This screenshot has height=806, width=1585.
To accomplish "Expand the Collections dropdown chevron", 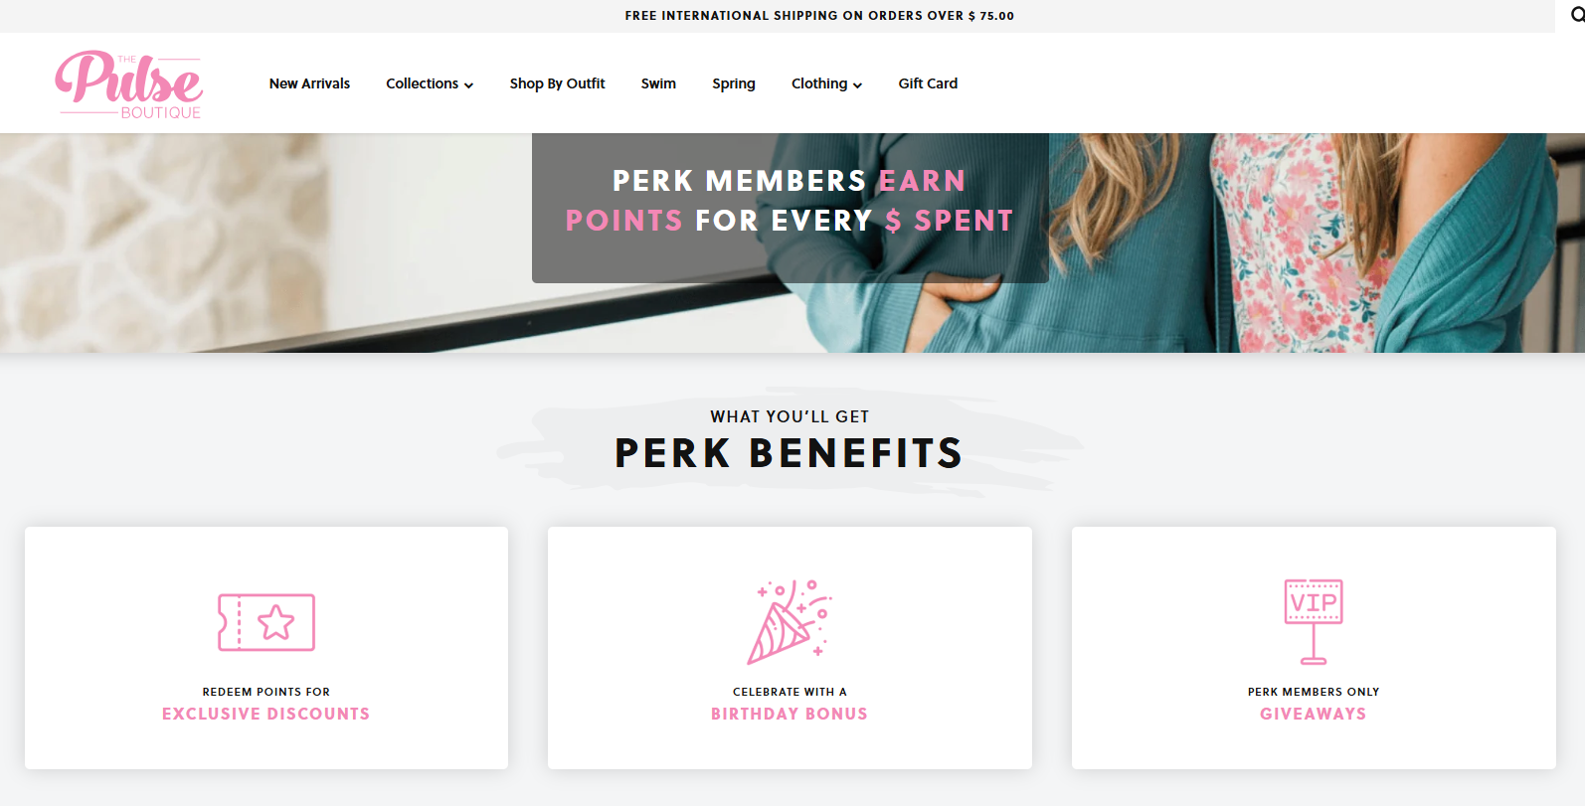I will point(468,85).
